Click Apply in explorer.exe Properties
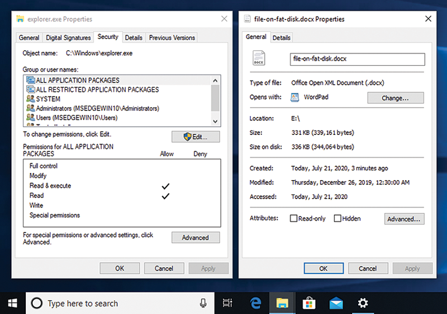Viewport: 447px width, 314px height. 208,268
